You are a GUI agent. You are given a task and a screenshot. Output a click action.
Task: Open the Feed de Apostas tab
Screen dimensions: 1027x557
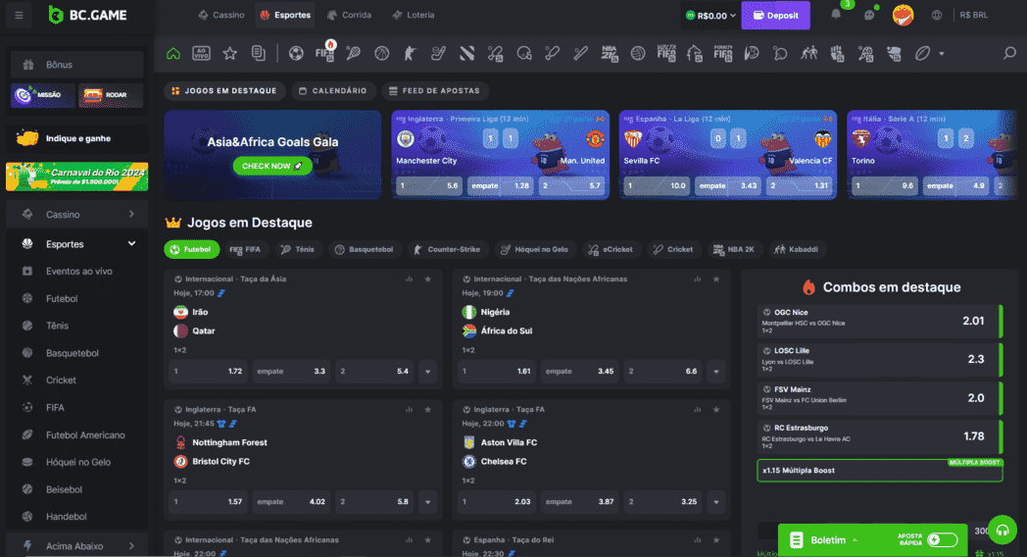[x=435, y=91]
